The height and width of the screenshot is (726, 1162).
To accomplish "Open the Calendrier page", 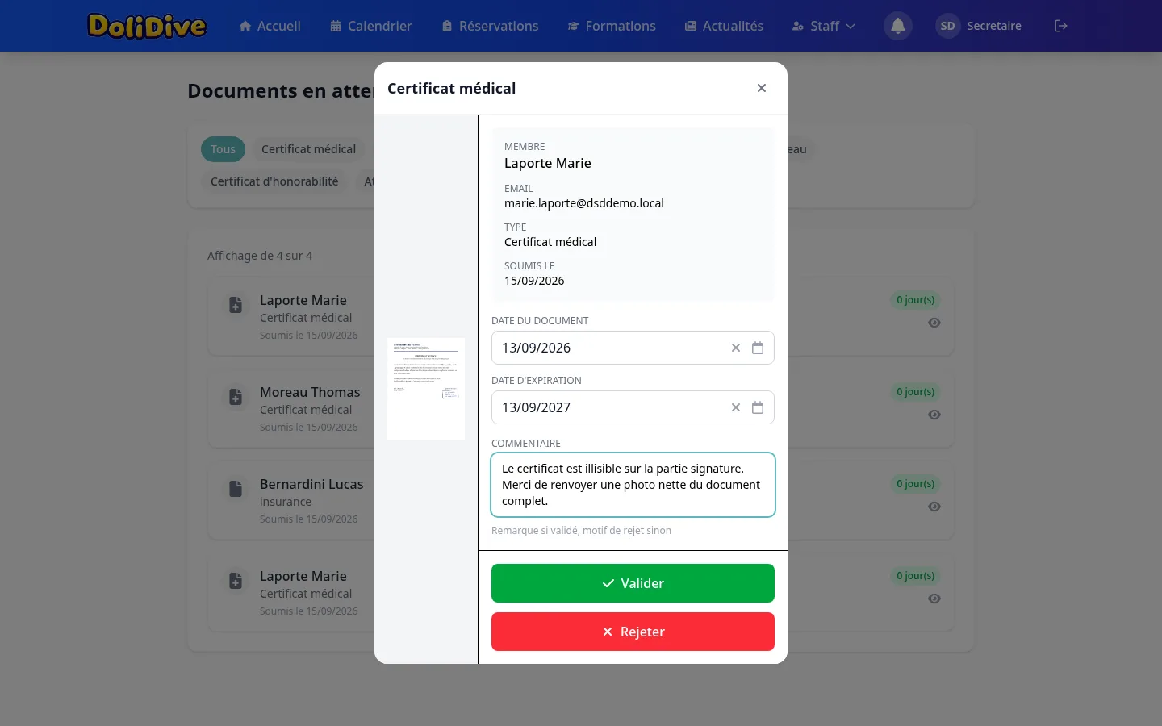I will (x=371, y=26).
